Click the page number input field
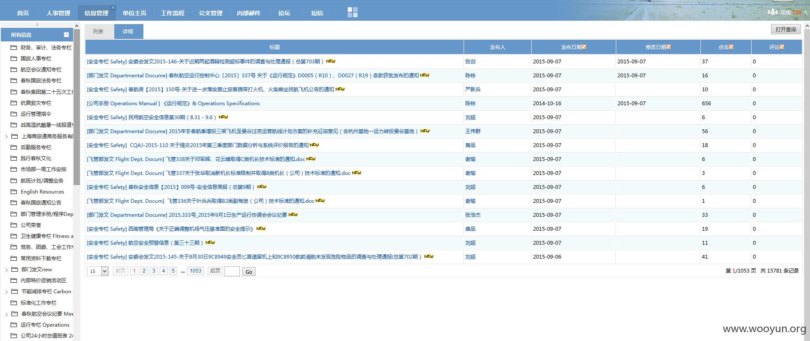The image size is (810, 341). (232, 271)
